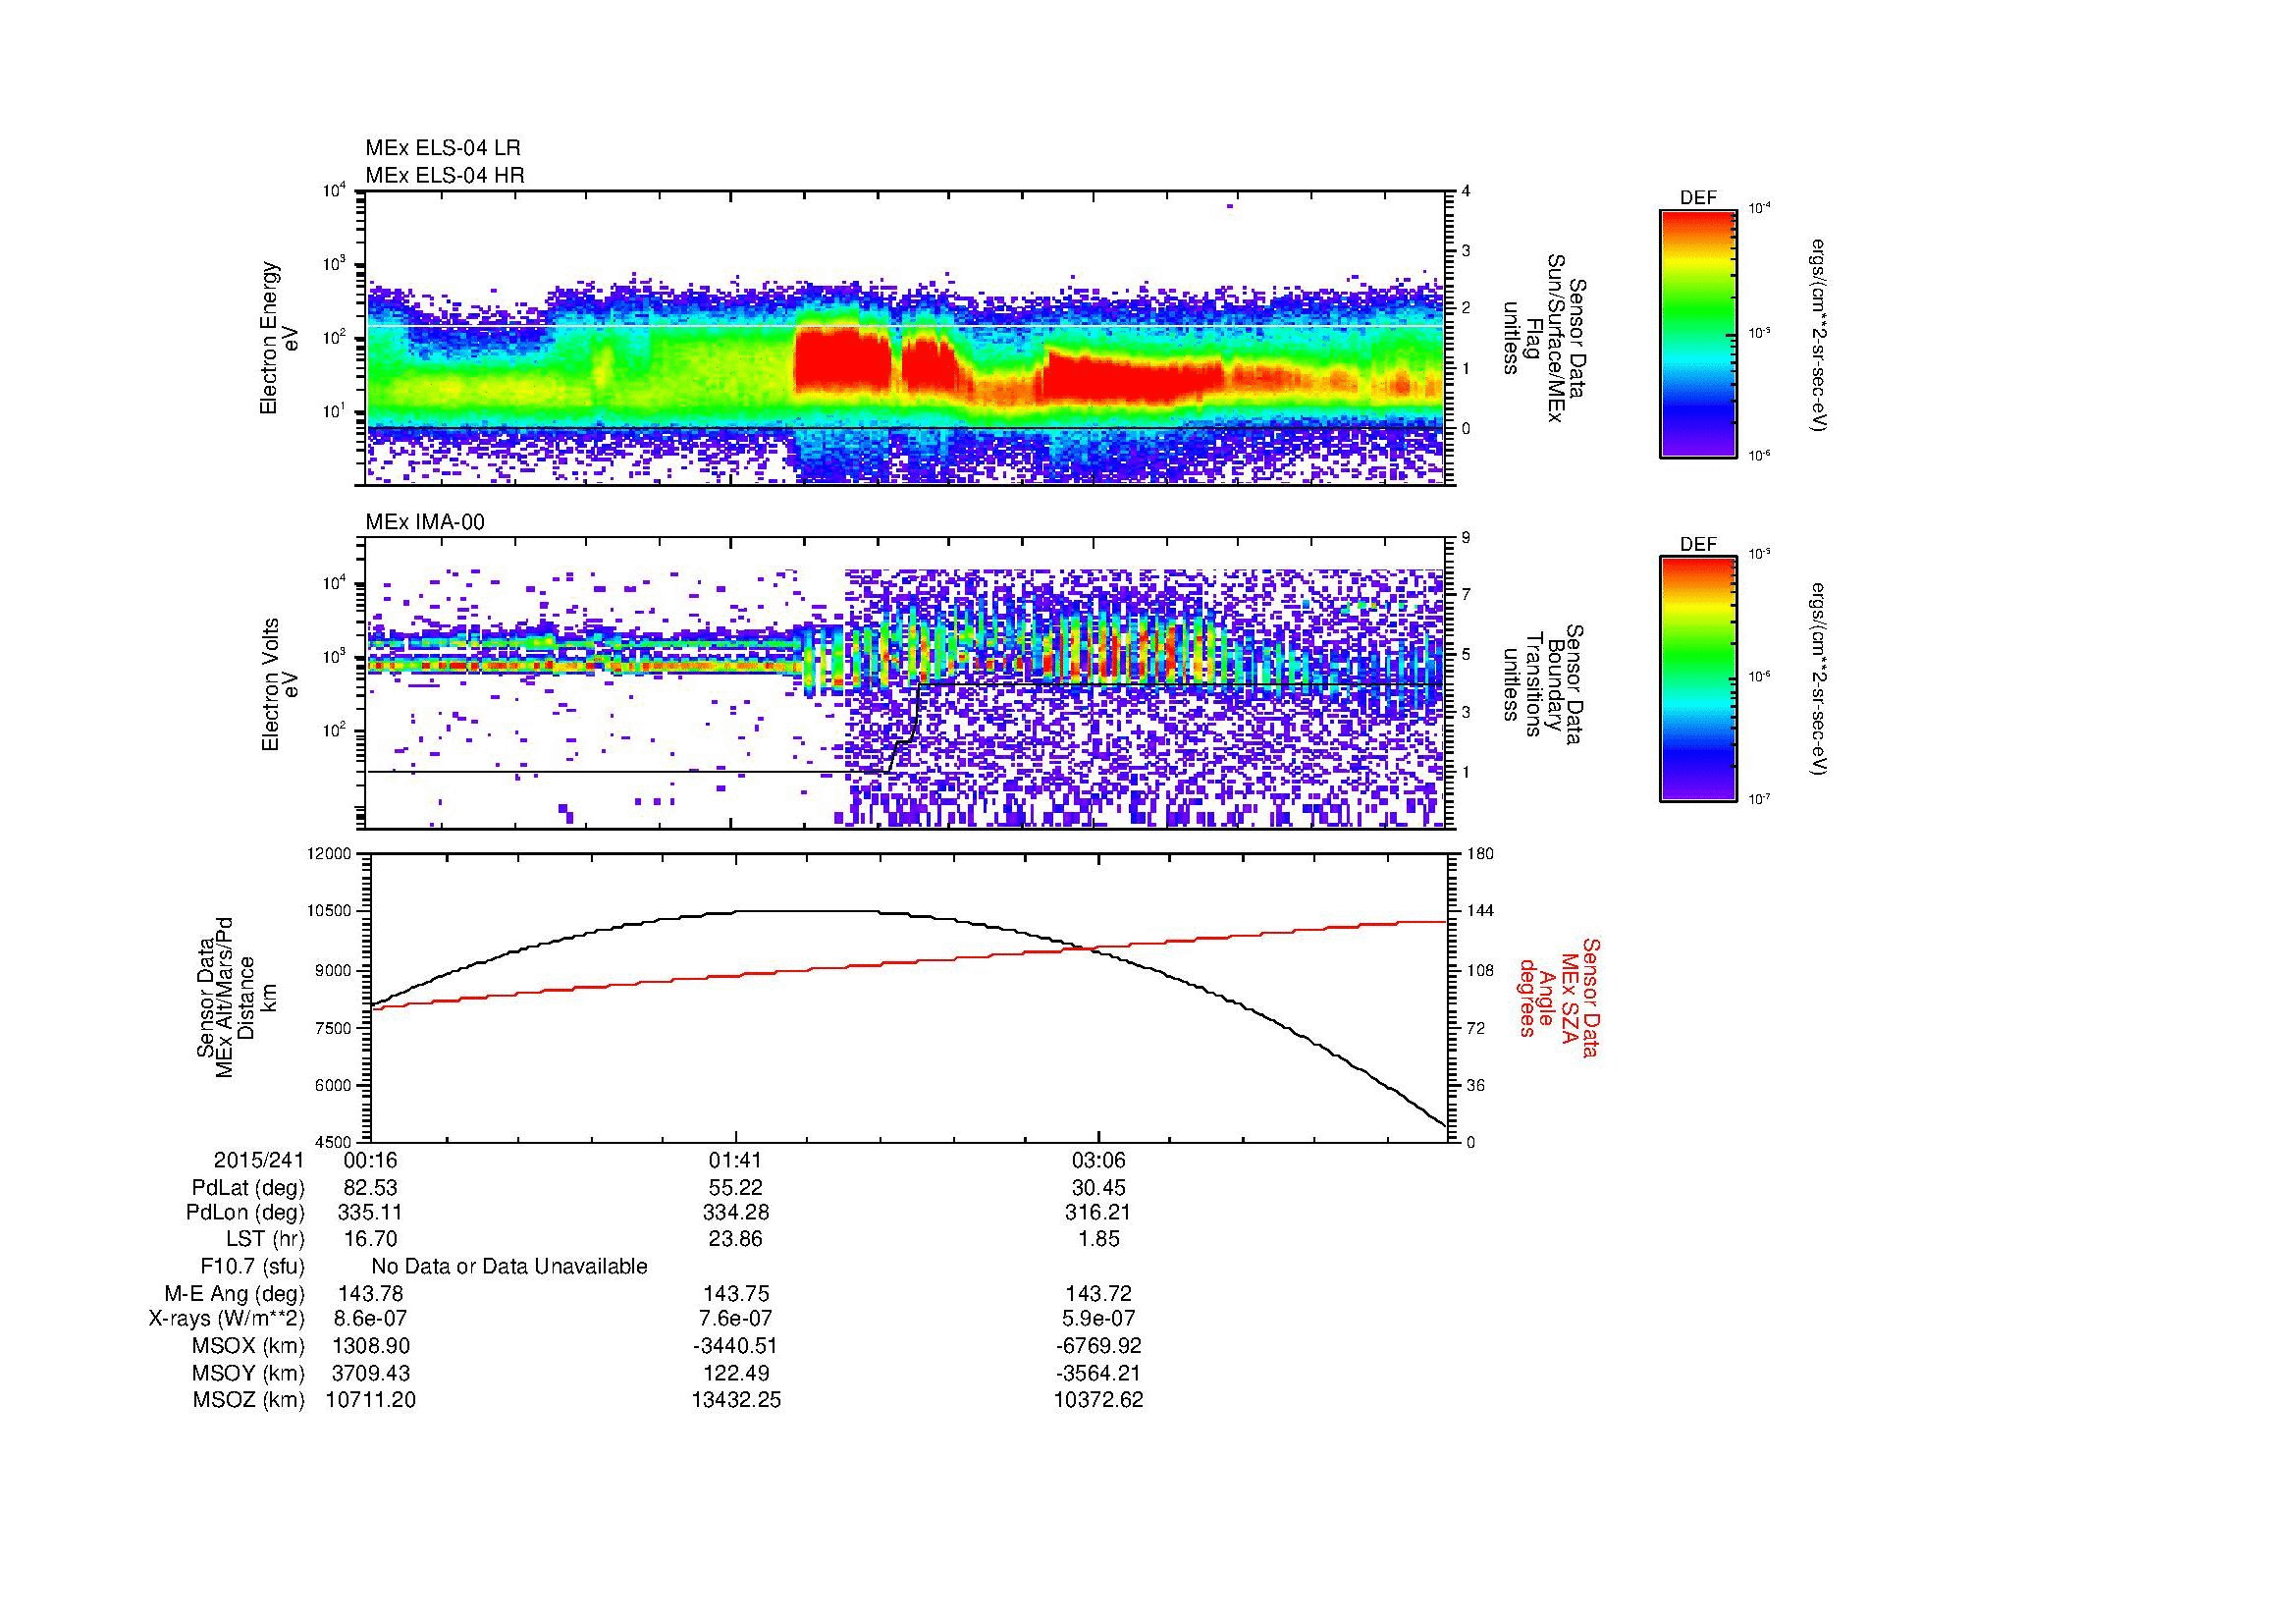Viewport: 2296px width, 1623px height.
Task: Click the 'M-E Ang (deg)' row label
Action: (x=234, y=1294)
